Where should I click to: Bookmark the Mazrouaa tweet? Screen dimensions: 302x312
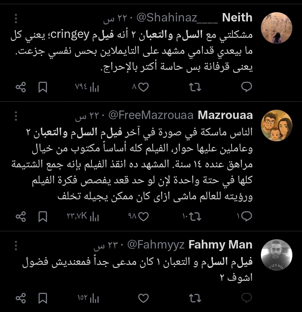click(x=43, y=216)
